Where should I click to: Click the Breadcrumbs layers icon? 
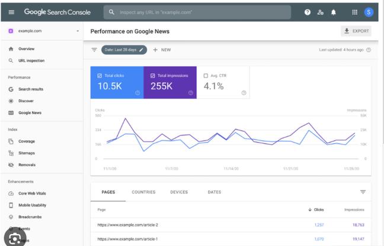point(11,217)
